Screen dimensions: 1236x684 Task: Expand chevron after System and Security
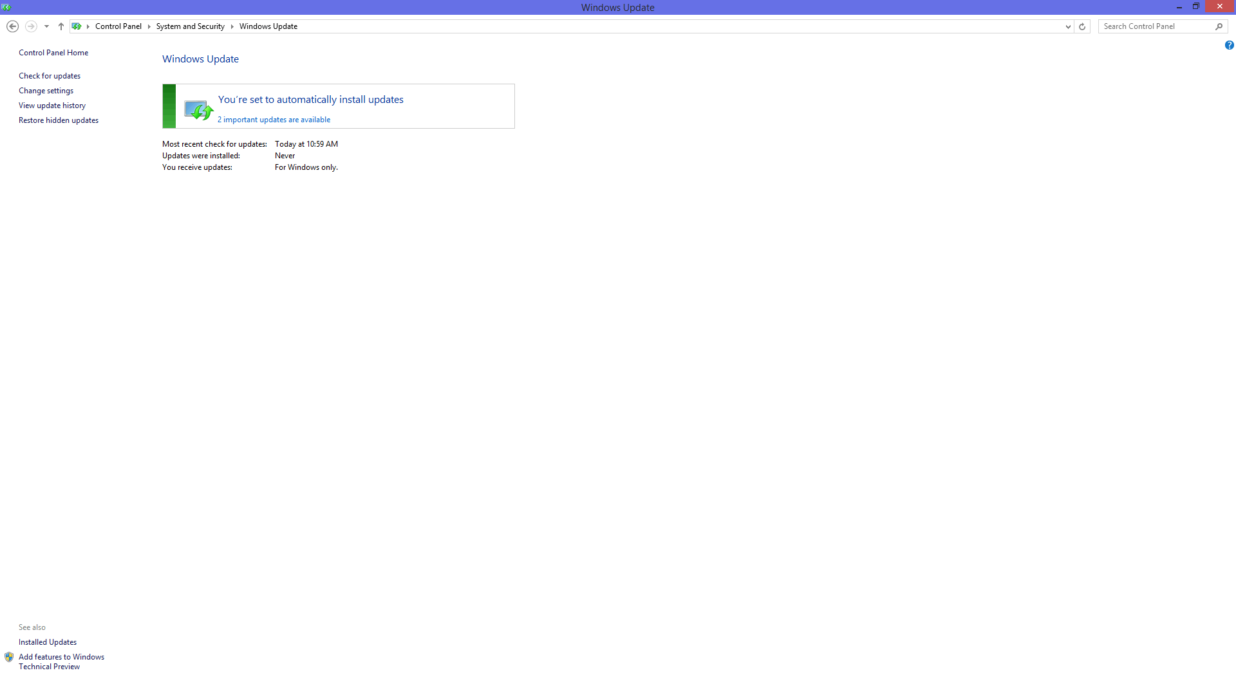coord(232,26)
